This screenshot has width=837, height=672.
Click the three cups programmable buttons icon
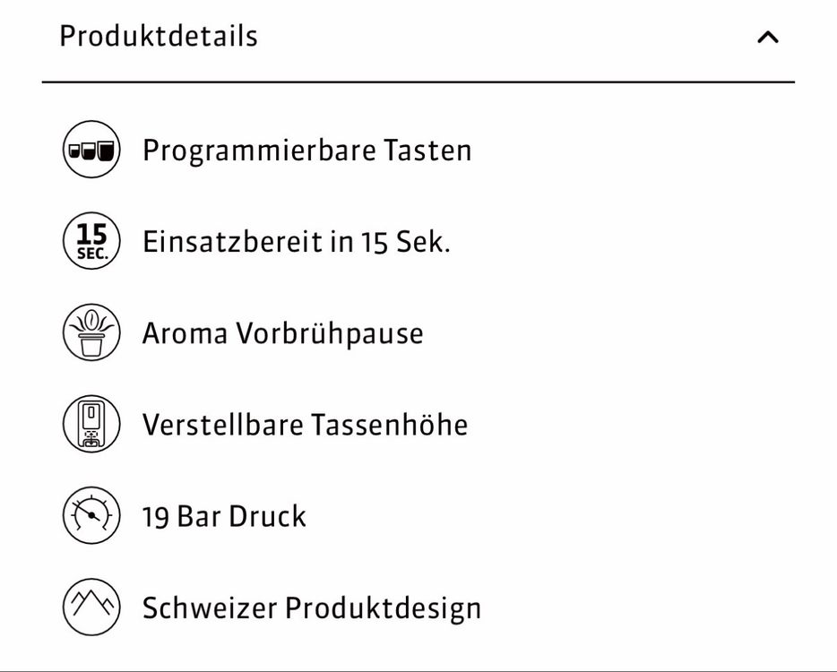91,150
